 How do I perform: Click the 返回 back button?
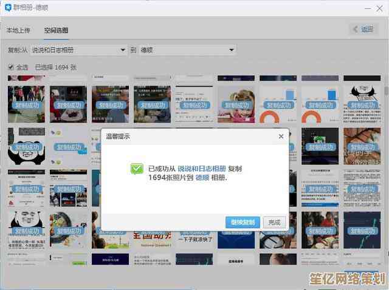point(363,29)
